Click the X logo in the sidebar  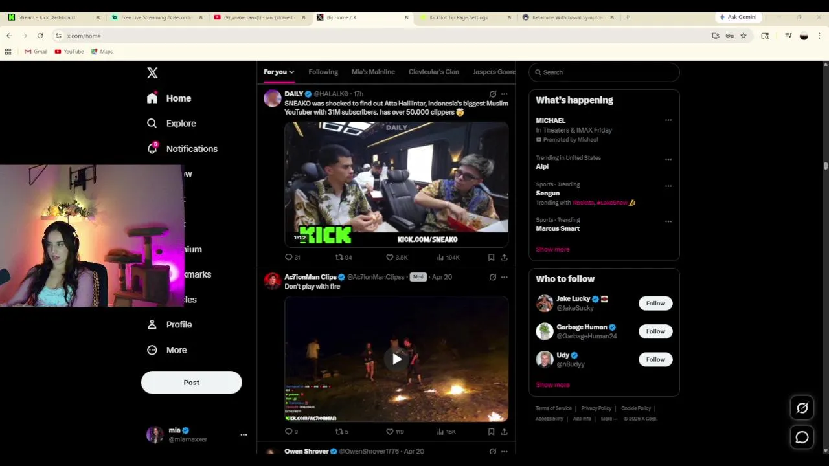152,73
